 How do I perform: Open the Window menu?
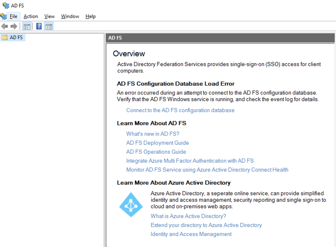click(x=70, y=16)
